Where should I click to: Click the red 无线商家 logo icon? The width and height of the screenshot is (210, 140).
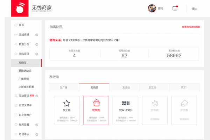coord(20,8)
